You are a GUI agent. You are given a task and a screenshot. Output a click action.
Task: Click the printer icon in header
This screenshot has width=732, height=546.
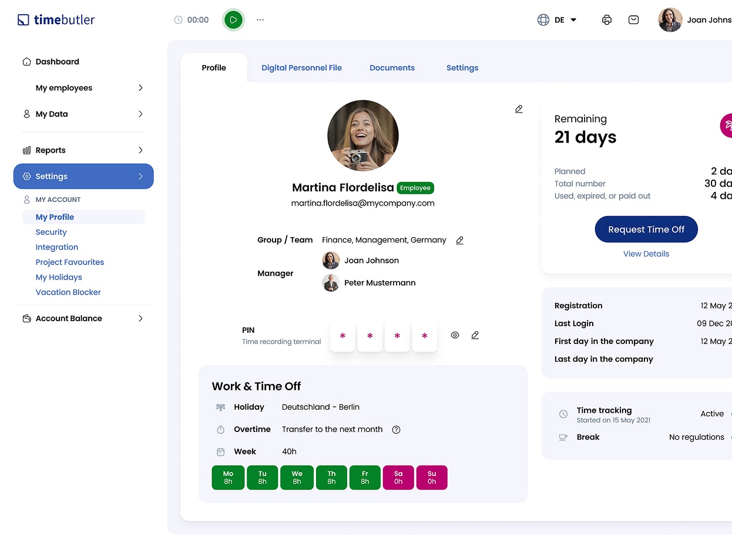tap(607, 20)
